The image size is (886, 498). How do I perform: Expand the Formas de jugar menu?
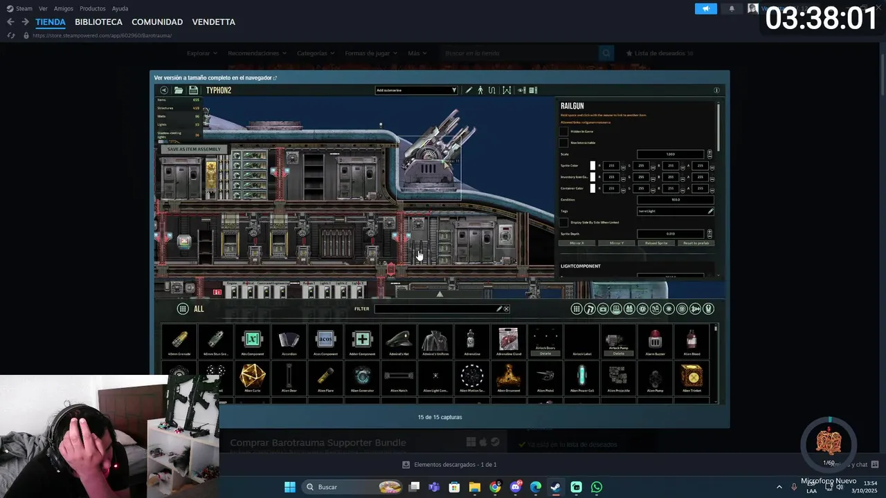372,53
